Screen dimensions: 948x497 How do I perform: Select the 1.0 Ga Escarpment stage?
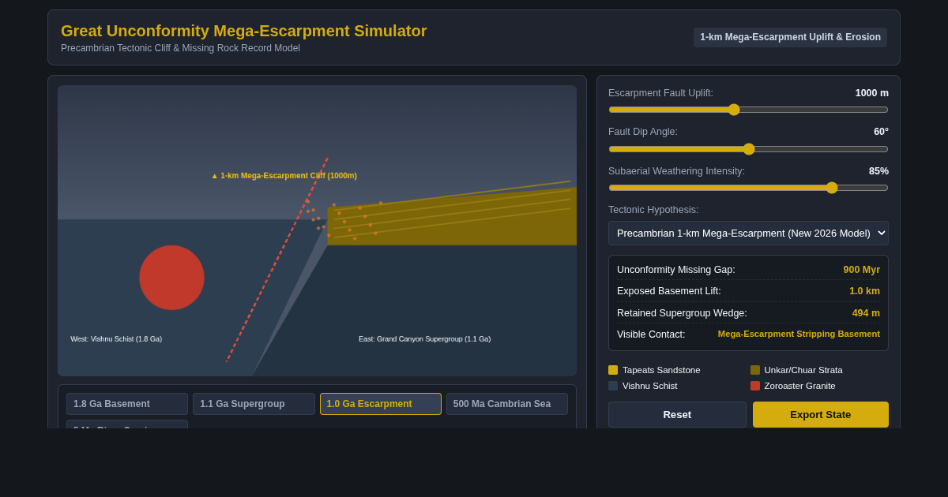381,404
